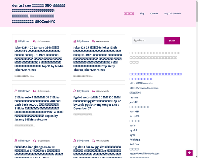Open the fullslotpg sidebar link

(135, 140)
